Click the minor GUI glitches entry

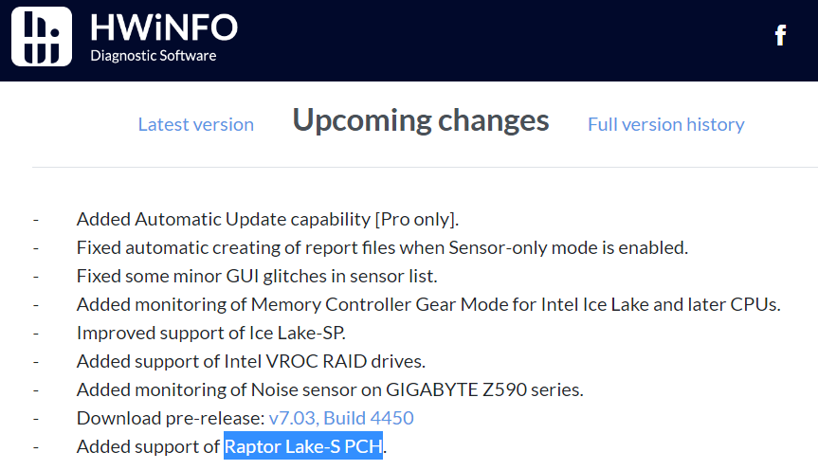click(x=256, y=277)
